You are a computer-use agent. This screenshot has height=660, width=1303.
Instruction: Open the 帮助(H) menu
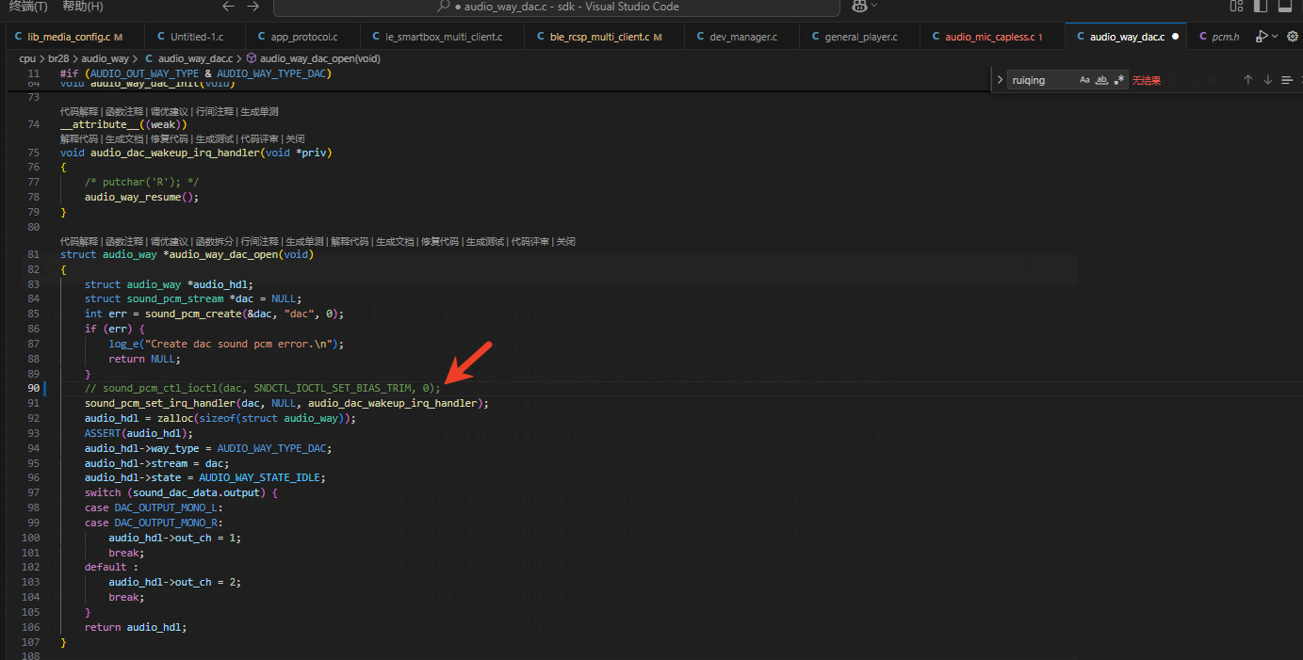point(82,7)
